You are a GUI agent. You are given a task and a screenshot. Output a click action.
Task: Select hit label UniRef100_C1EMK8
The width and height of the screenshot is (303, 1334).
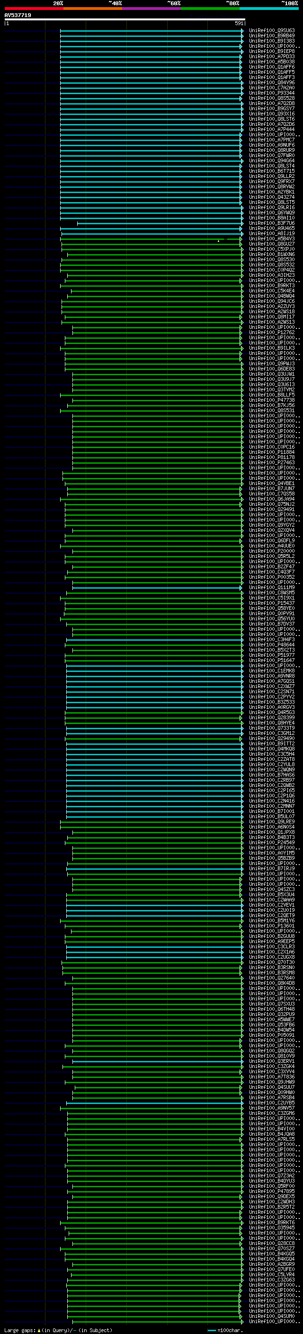click(x=272, y=671)
